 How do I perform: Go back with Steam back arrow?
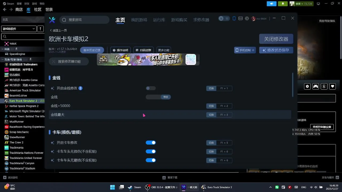(5, 9)
